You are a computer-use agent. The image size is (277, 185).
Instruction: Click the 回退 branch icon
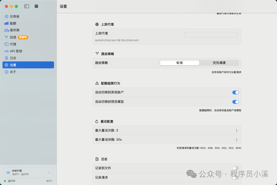pos(6,37)
